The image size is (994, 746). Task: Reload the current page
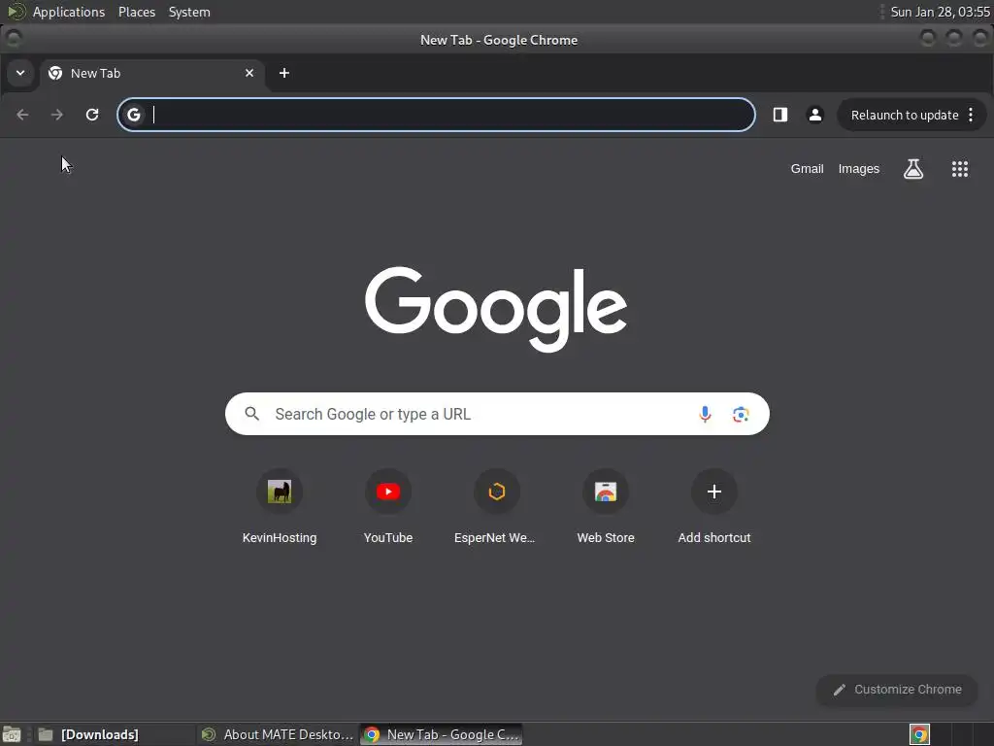[92, 115]
